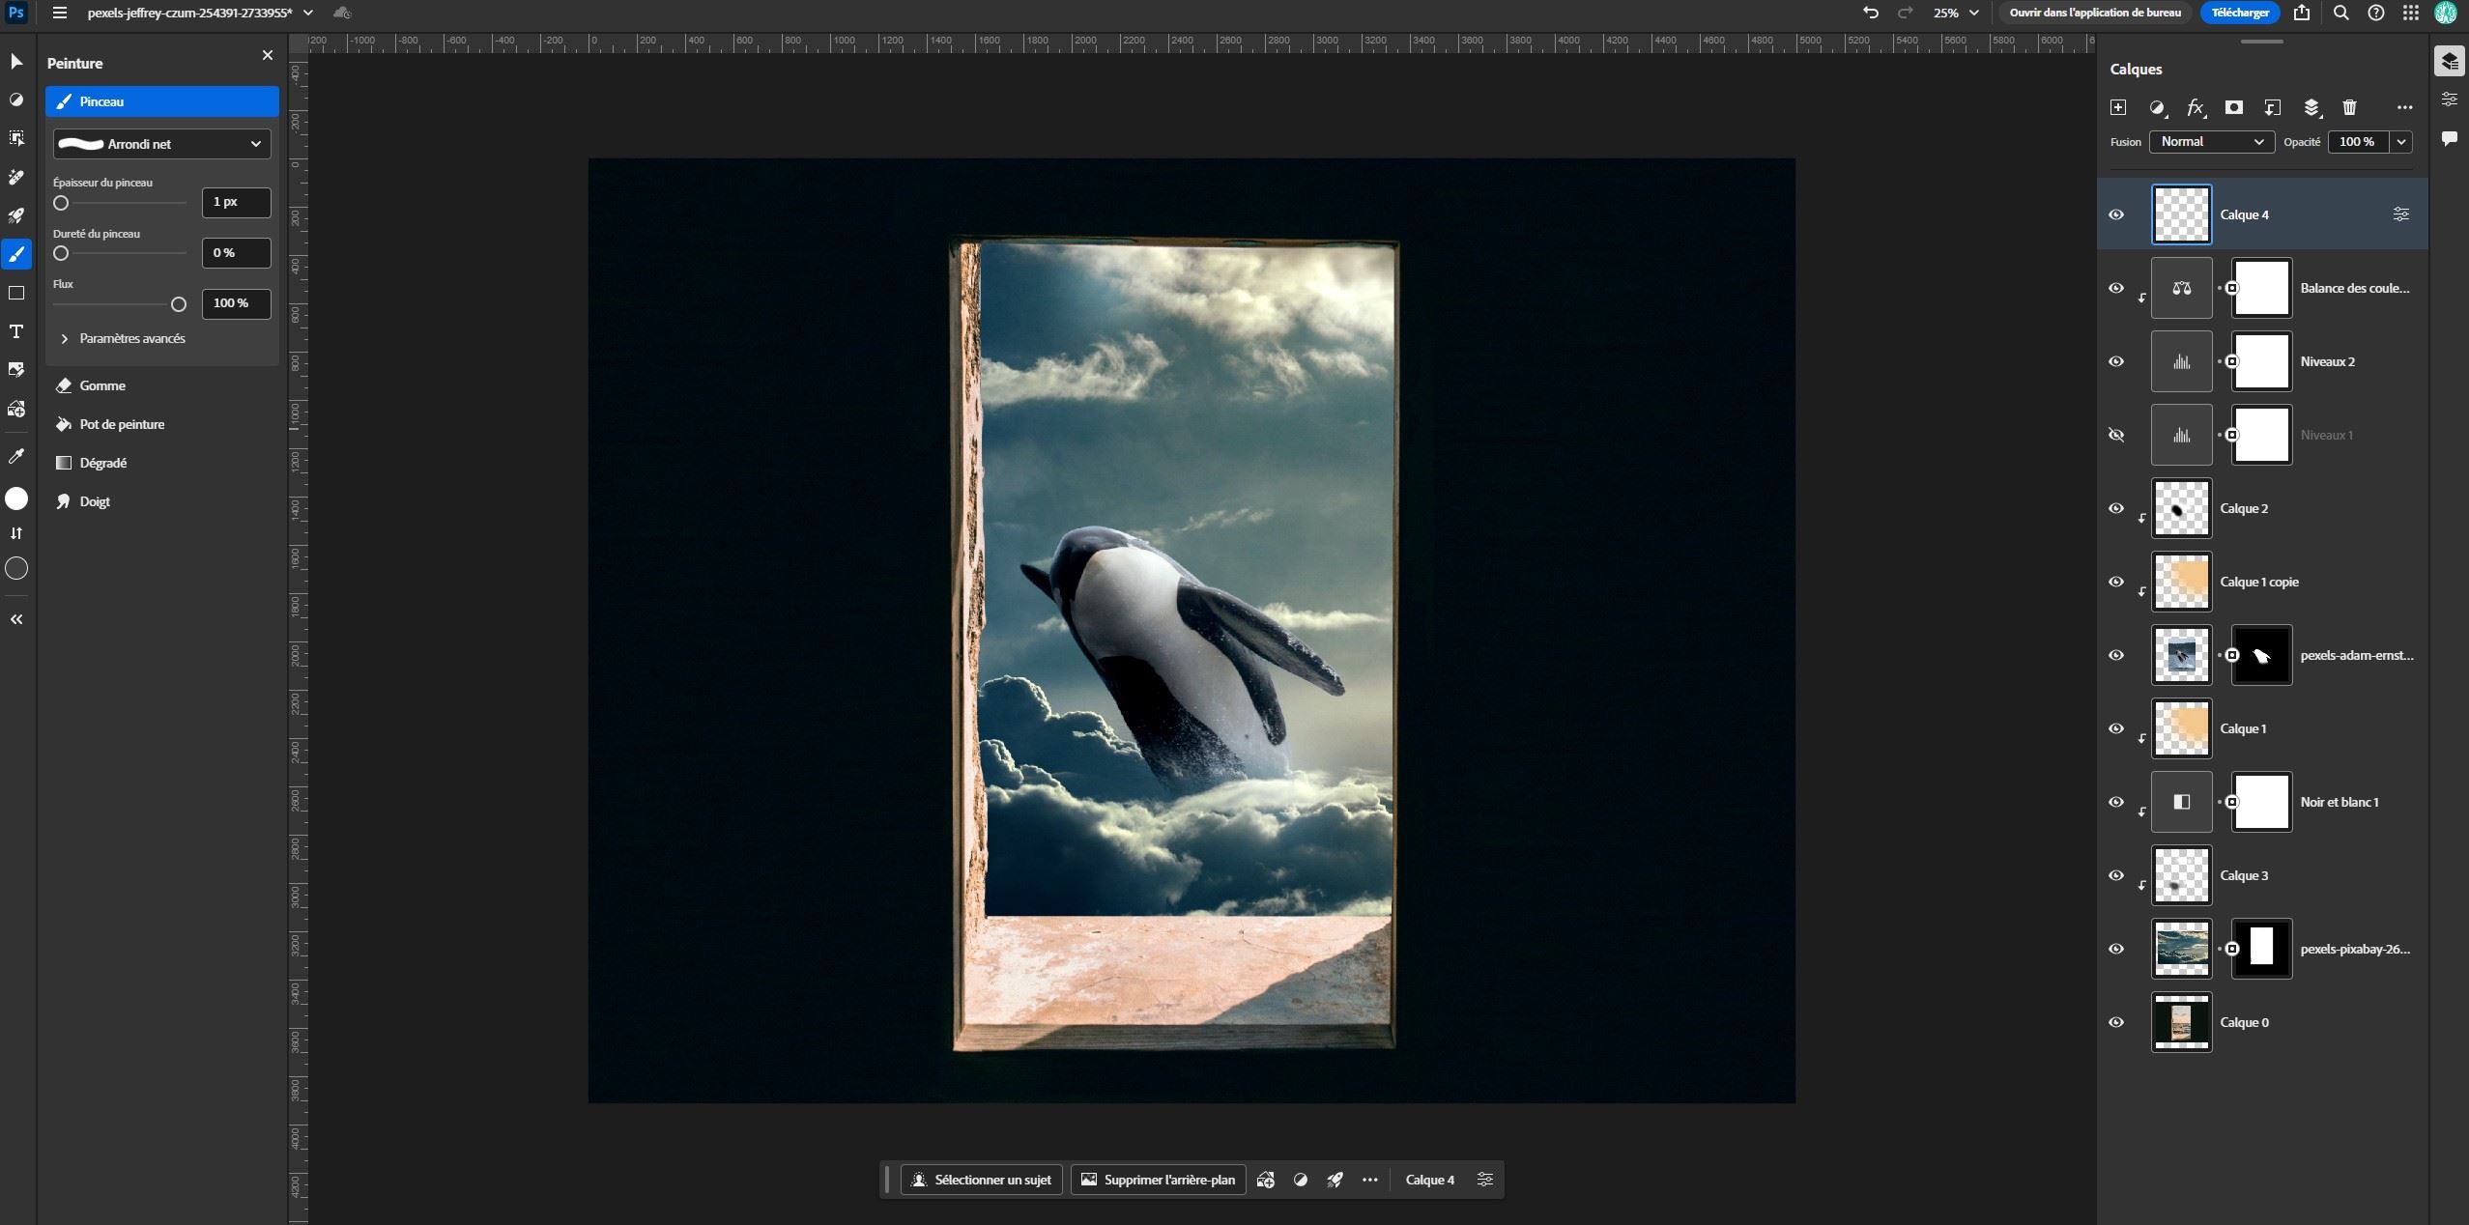This screenshot has height=1225, width=2469.
Task: Open the apps grid icon
Action: [2411, 13]
